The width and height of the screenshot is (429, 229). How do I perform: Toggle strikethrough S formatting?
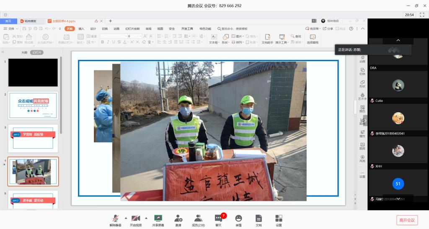[119, 42]
